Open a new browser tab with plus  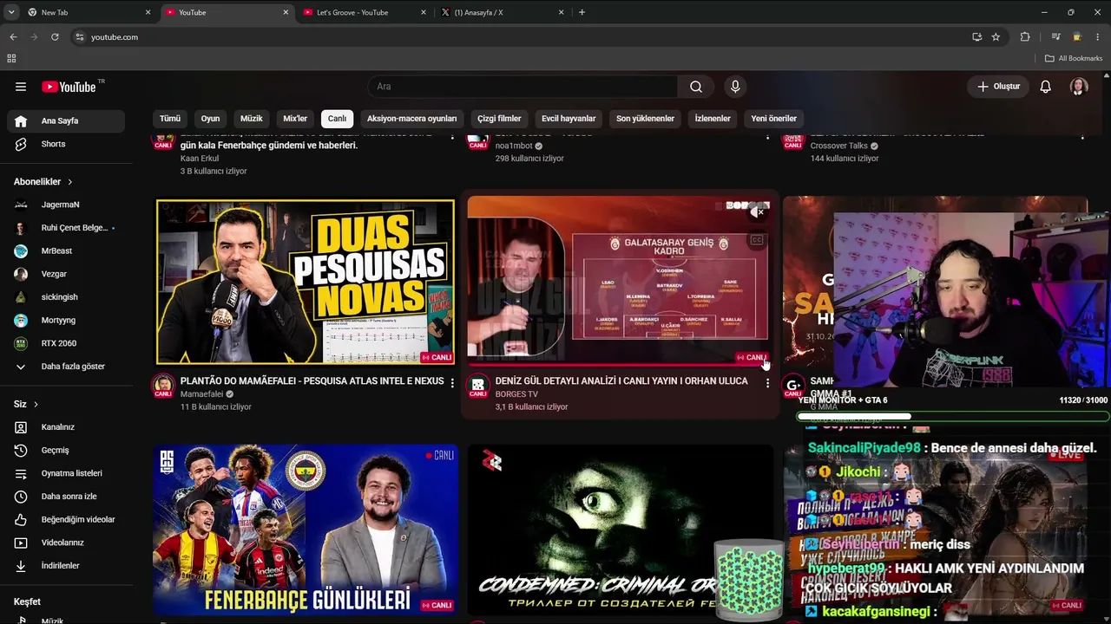pyautogui.click(x=582, y=12)
